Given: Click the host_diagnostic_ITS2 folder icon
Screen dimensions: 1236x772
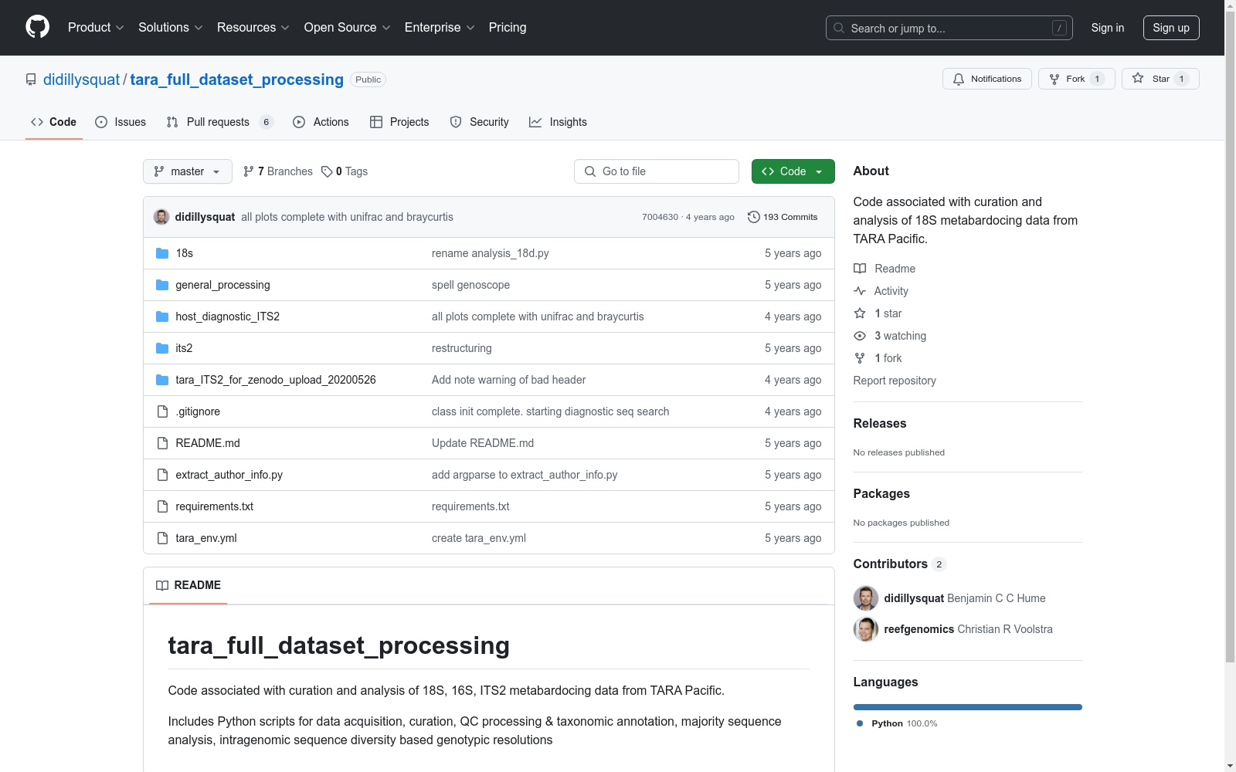Looking at the screenshot, I should pos(162,317).
